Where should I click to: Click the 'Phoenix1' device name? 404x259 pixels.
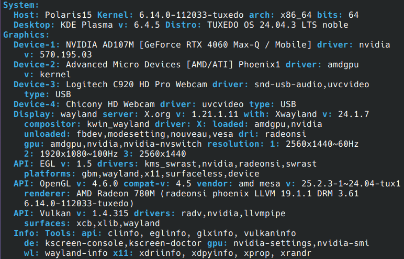[x=259, y=65]
